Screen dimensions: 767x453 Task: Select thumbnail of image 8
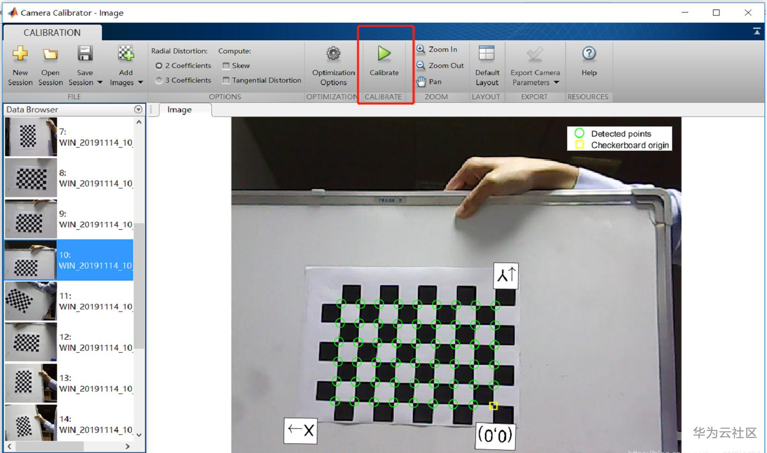point(31,178)
